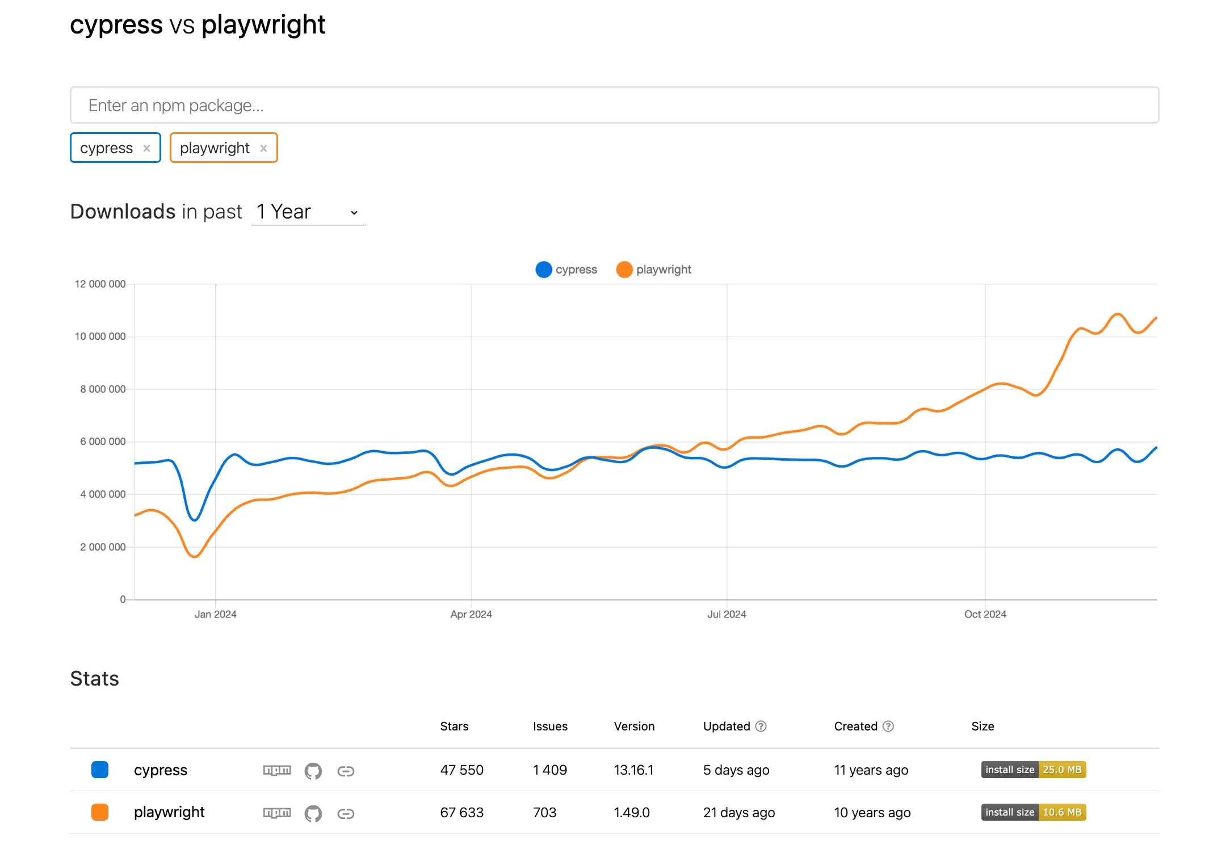Click the playwright package name in Stats
This screenshot has width=1230, height=857.
tap(169, 812)
